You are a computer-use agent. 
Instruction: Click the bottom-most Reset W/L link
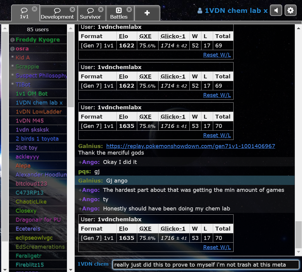coord(217,247)
